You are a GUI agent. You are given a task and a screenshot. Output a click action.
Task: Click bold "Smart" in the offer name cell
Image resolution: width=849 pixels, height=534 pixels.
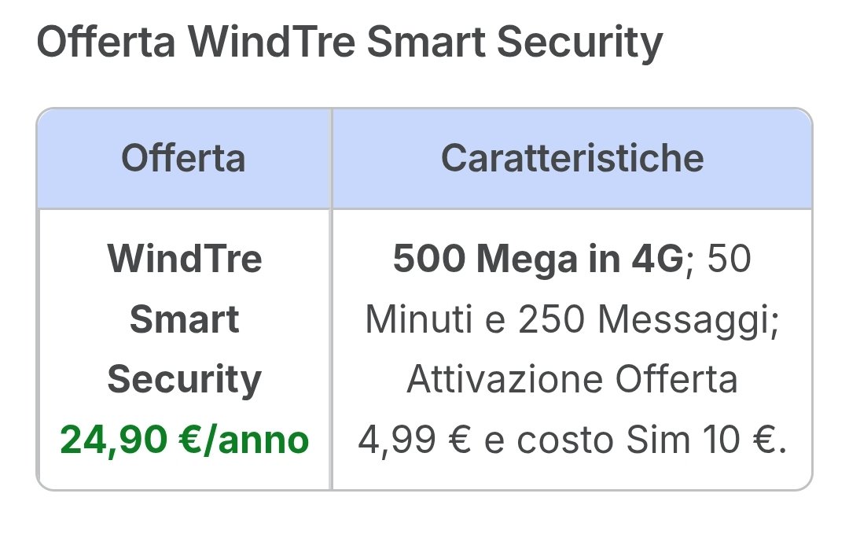(185, 319)
